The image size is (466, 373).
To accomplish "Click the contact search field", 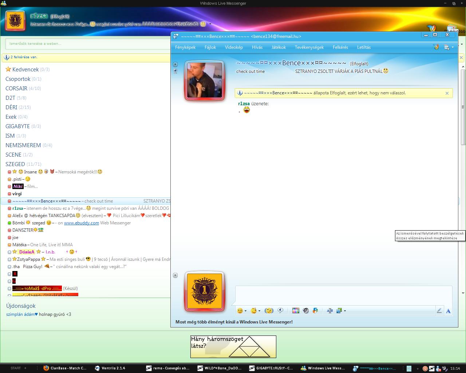I will coord(87,44).
